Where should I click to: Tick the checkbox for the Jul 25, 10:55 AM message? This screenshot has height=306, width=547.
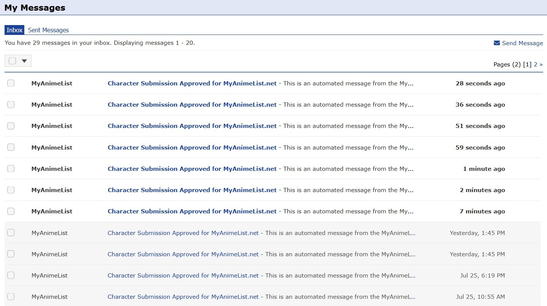[x=11, y=297]
